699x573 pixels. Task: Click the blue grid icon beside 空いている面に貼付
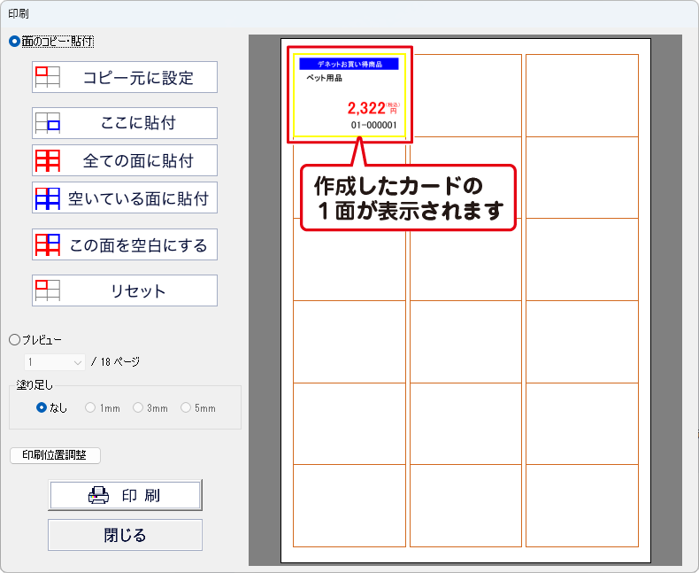(x=47, y=198)
